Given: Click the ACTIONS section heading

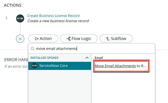Looking at the screenshot, I should [12, 5].
